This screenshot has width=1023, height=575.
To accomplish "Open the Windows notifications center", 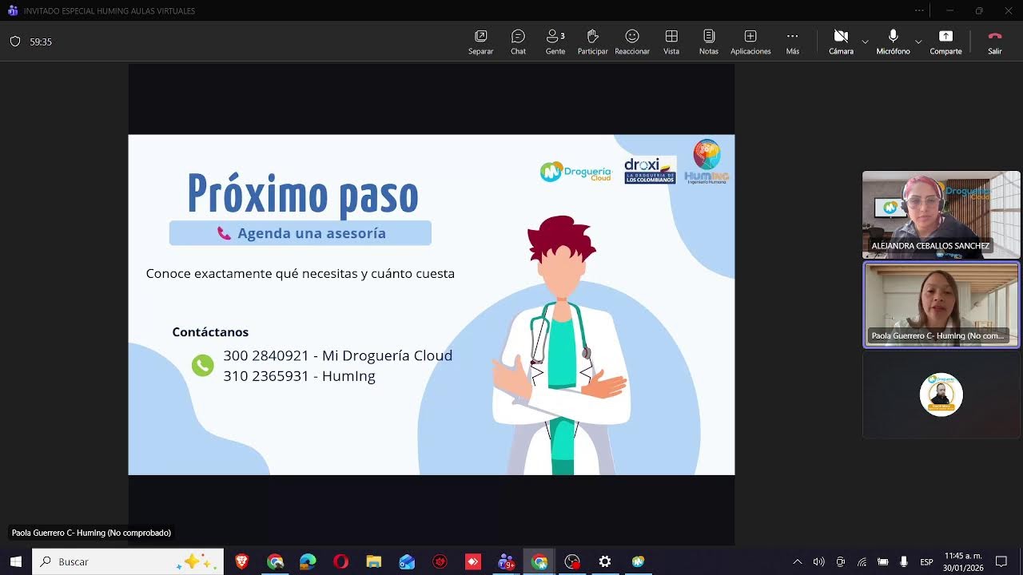I will coord(1001,561).
